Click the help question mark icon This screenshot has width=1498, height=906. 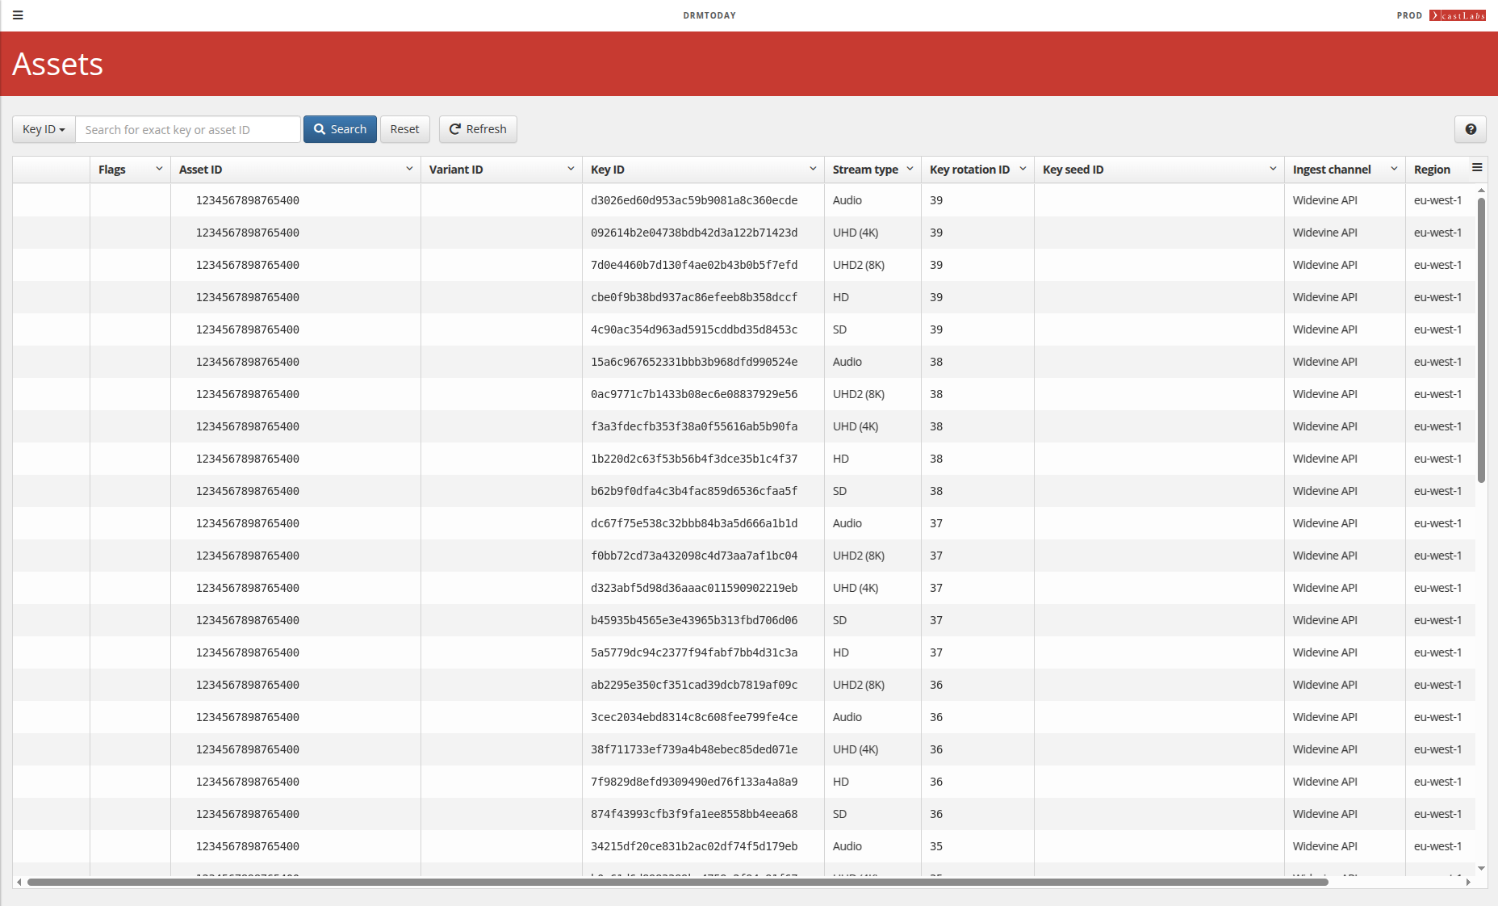[x=1470, y=129]
